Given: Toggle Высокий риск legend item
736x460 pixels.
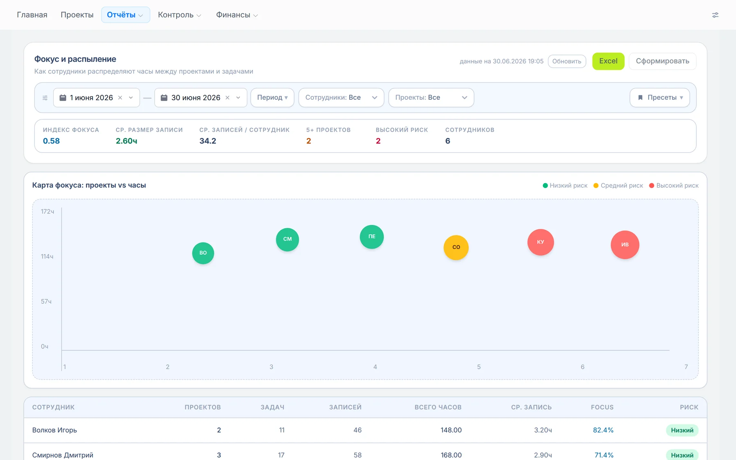Looking at the screenshot, I should [x=674, y=186].
